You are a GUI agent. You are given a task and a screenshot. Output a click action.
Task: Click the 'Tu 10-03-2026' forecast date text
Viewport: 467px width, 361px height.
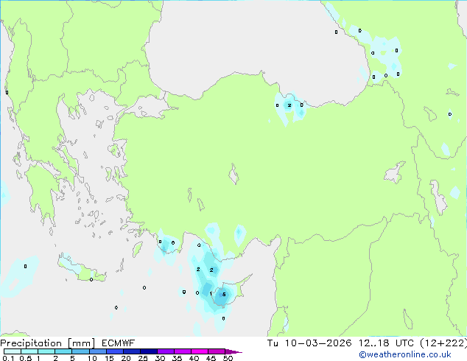(x=309, y=343)
